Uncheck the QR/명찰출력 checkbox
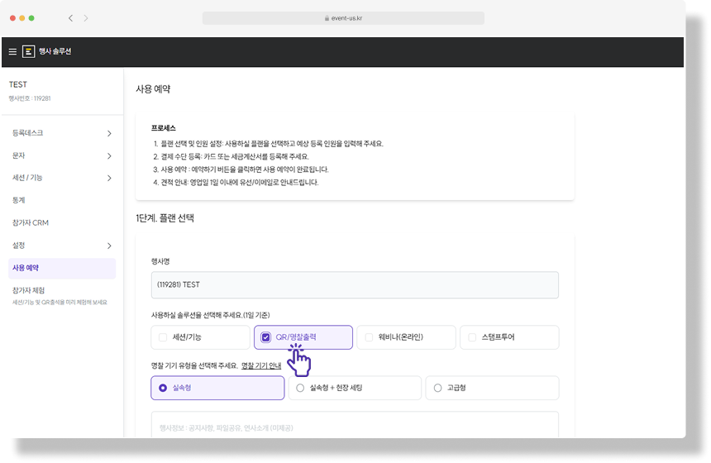Viewport: 711px width, 463px height. [x=265, y=337]
